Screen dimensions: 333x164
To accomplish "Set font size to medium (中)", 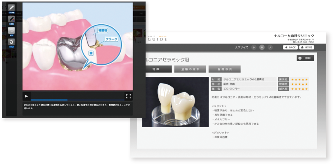I will click(262, 47).
